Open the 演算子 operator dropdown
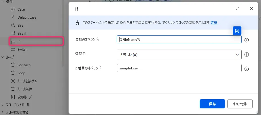 179,54
